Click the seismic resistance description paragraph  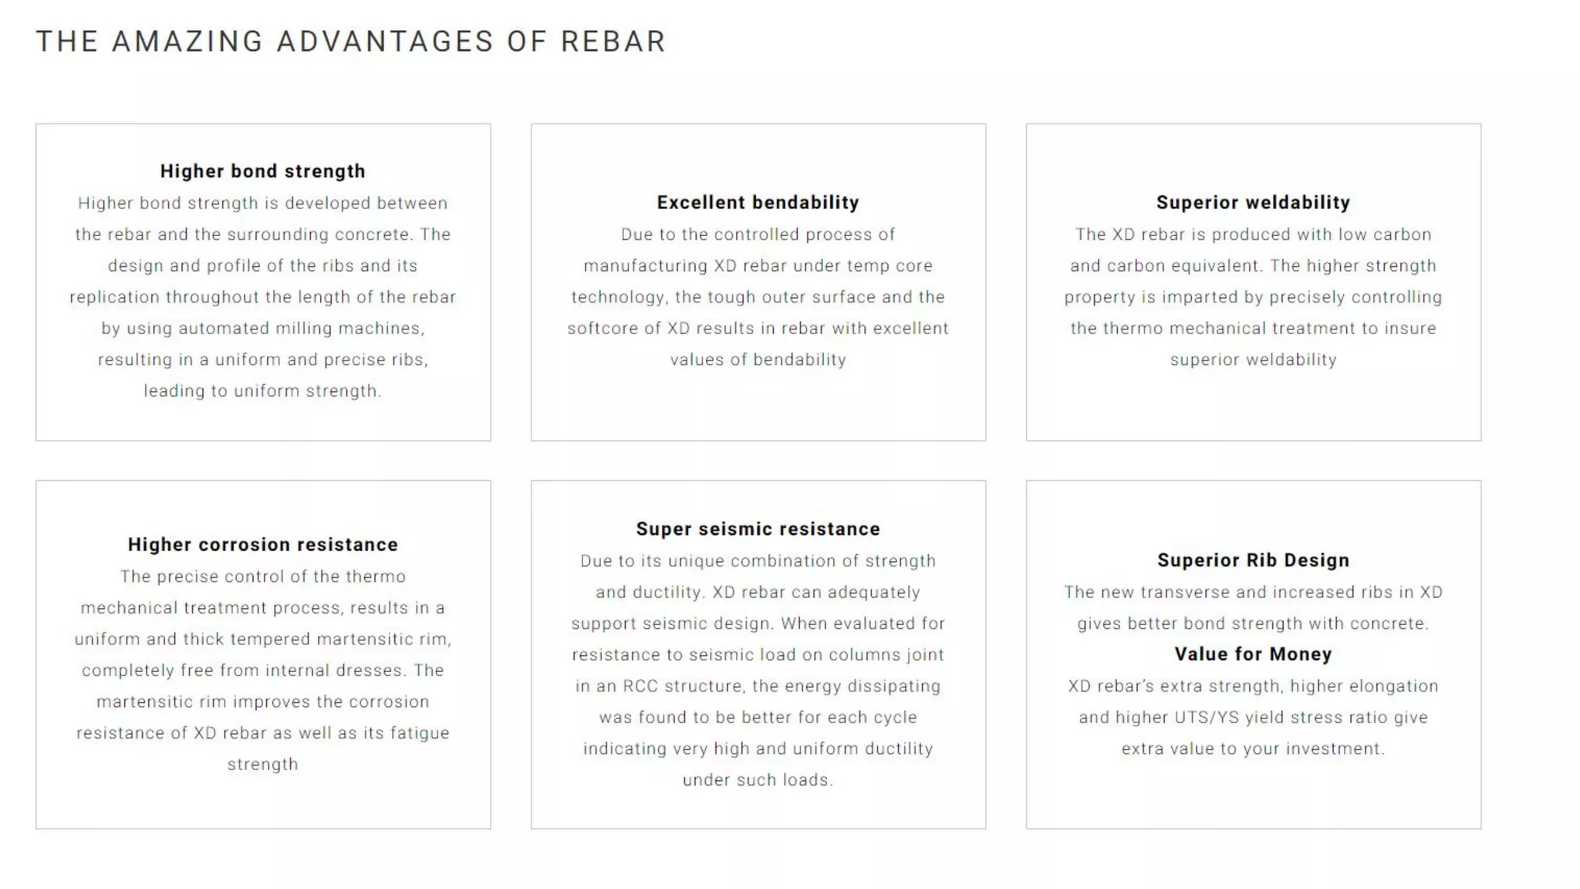(758, 670)
